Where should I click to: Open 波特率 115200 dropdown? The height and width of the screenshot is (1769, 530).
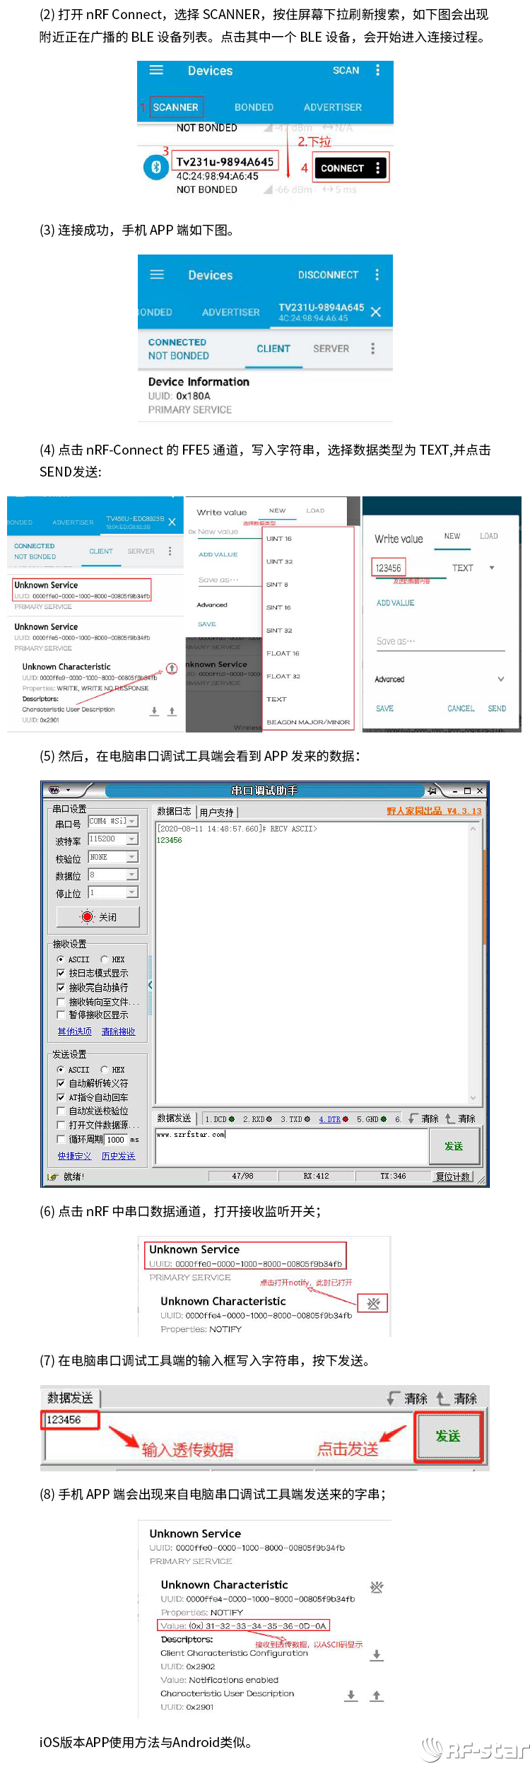point(132,839)
